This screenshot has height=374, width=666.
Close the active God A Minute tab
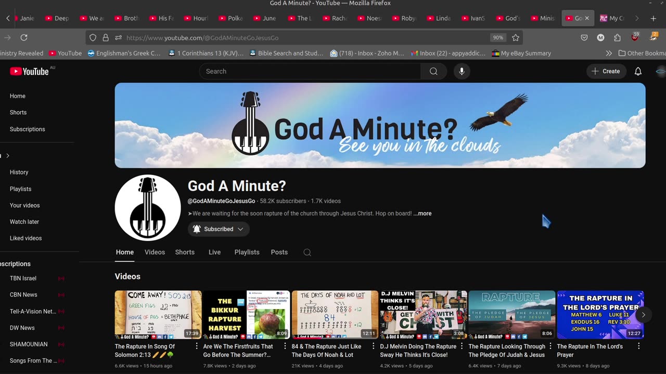point(587,18)
